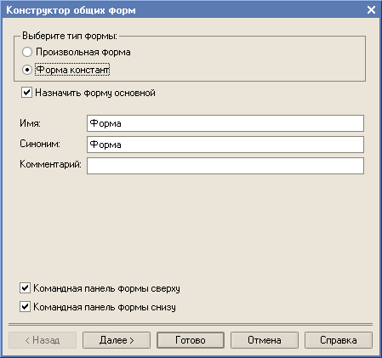Click into the Имя text field
This screenshot has height=358, width=382.
tap(225, 123)
